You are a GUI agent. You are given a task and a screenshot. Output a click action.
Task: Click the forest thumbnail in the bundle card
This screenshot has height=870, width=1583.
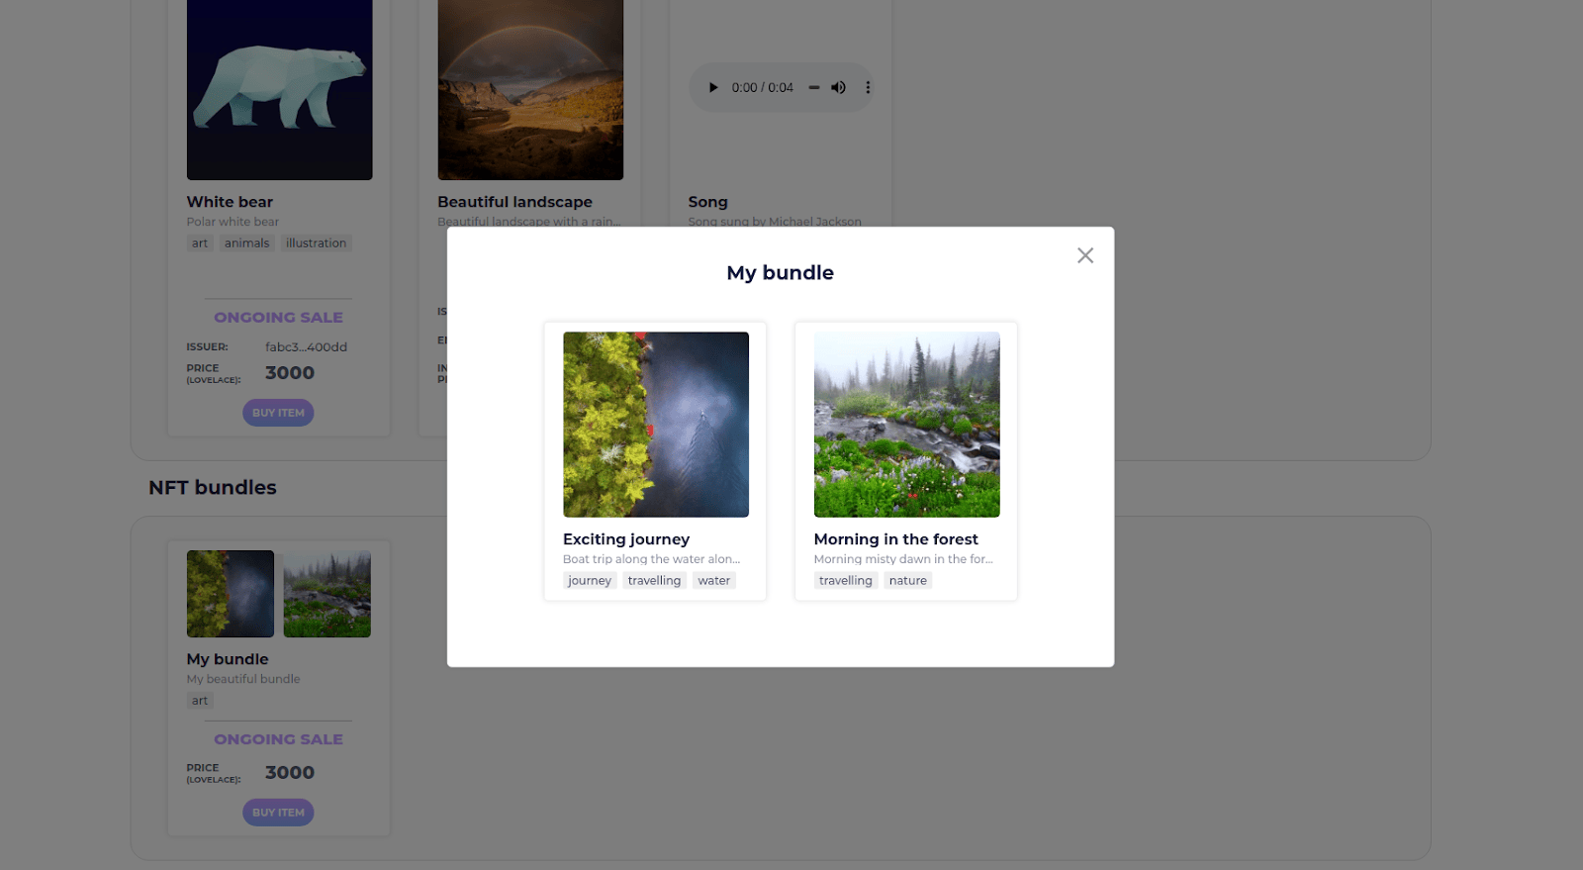tap(326, 594)
